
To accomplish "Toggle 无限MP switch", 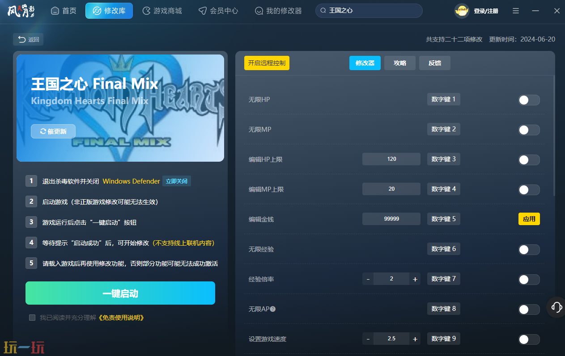I will pos(529,130).
